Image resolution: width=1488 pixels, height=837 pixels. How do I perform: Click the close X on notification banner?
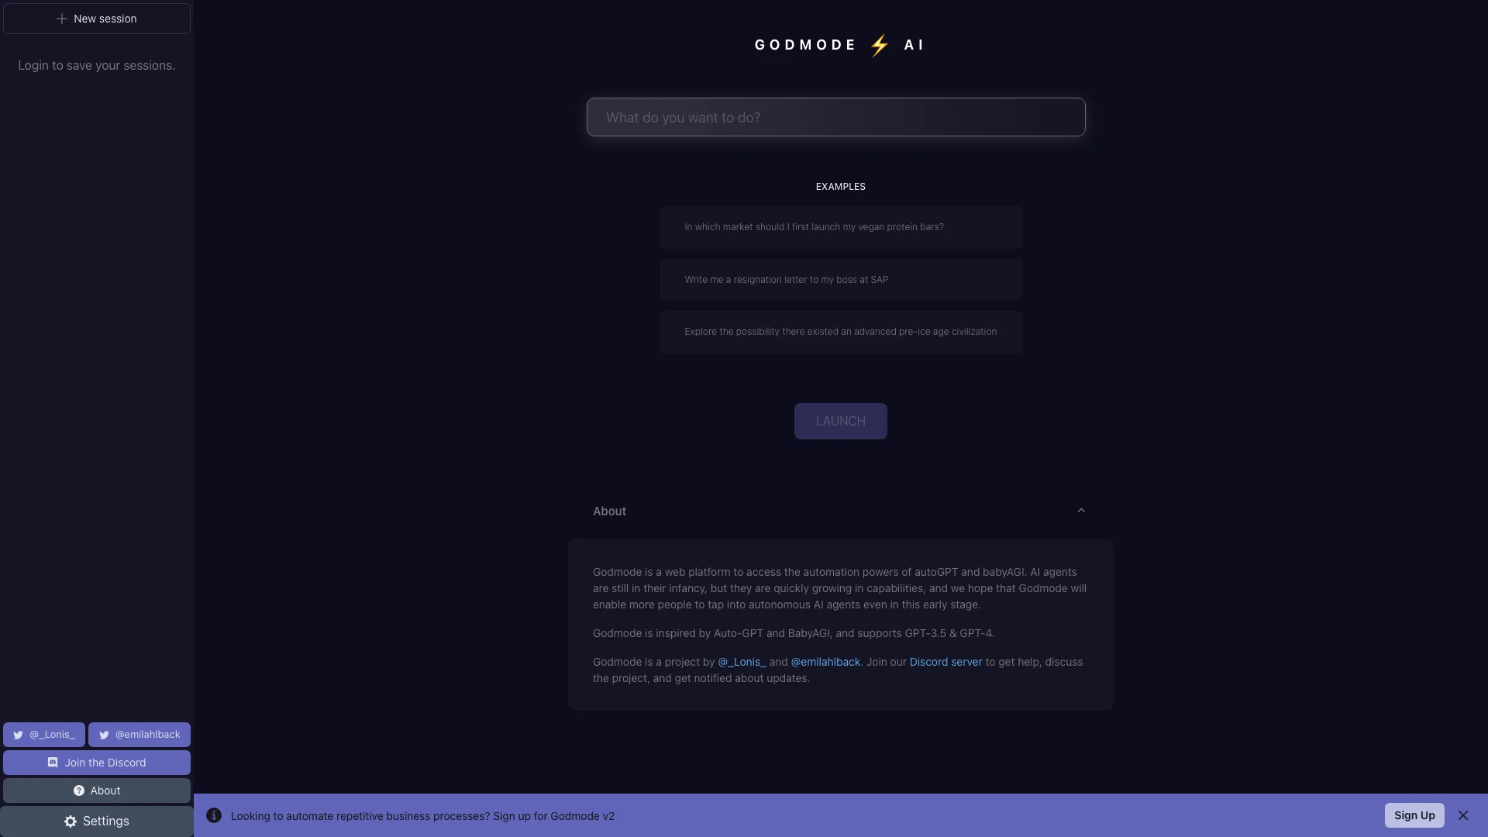1463,815
